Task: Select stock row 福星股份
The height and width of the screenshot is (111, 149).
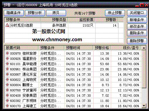Action: coord(73,59)
